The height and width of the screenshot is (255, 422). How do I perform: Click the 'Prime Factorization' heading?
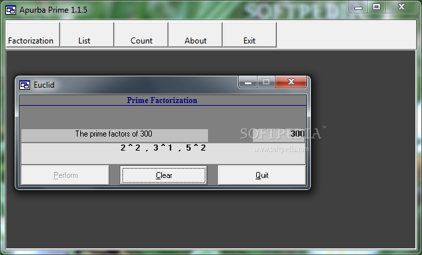coord(162,100)
